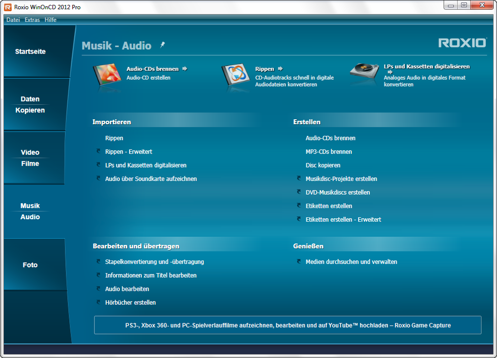Click launch icon beside Musikdisc-Projekte erstellen
The image size is (497, 358).
[x=299, y=178]
